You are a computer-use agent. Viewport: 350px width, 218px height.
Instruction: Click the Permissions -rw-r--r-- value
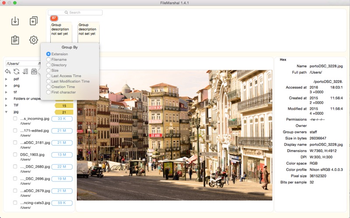click(317, 119)
